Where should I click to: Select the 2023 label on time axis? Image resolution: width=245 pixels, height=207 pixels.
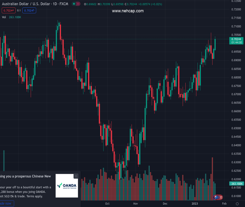coord(195,204)
